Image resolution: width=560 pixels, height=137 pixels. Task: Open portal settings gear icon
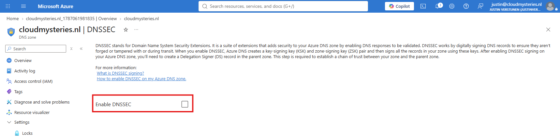452,6
